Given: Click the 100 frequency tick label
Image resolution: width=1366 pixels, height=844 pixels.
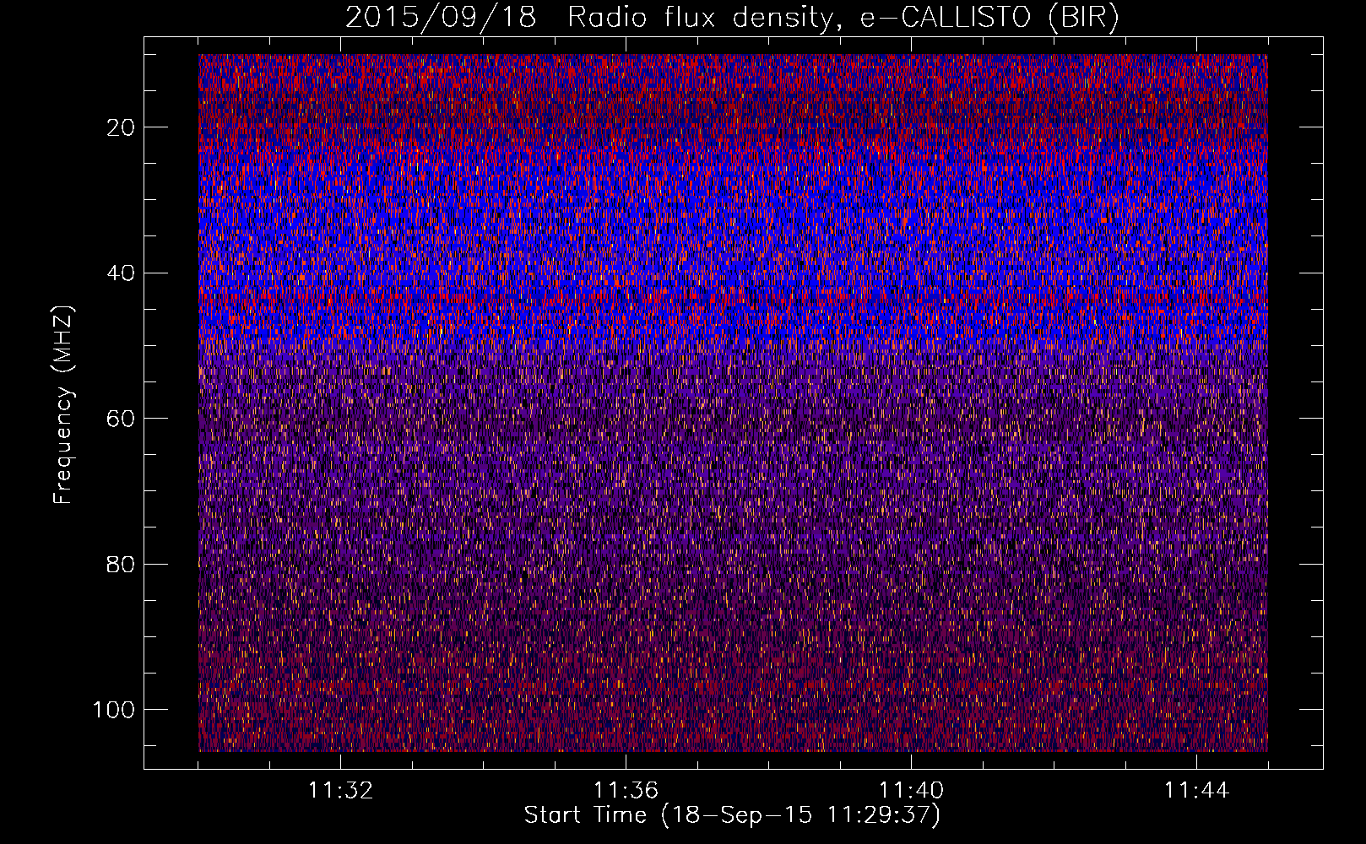Looking at the screenshot, I should pos(114,710).
